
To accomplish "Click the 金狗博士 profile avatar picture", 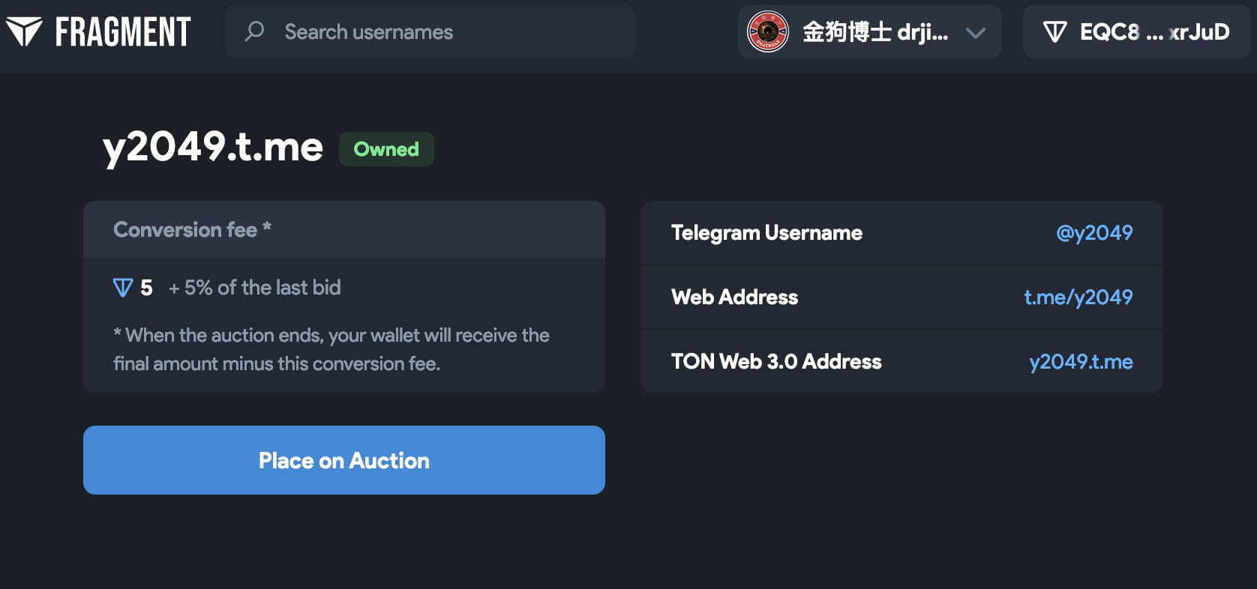I will tap(766, 31).
